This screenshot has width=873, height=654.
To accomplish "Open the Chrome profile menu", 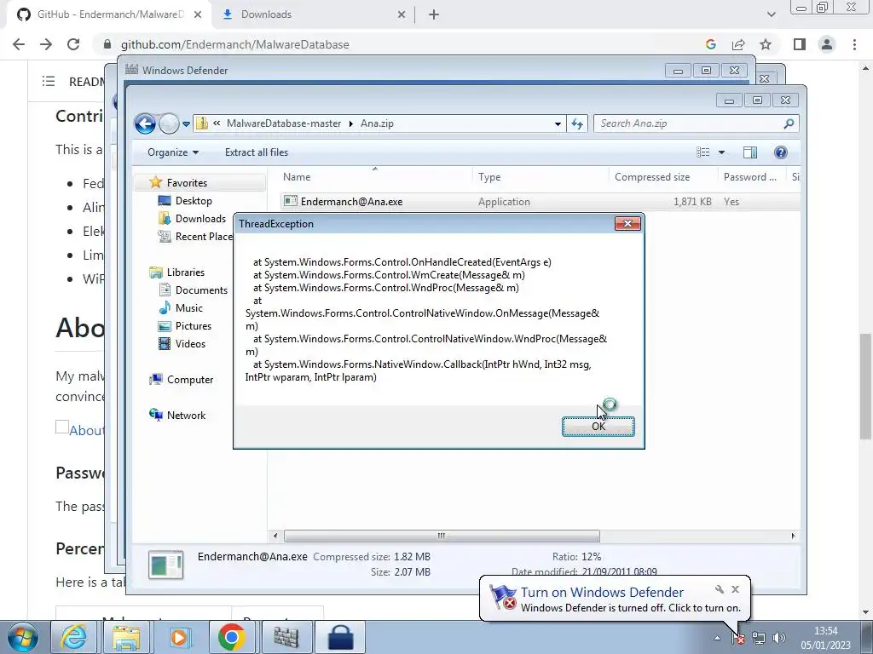I will tap(827, 44).
